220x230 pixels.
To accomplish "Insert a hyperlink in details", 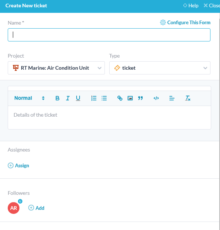I will 120,98.
